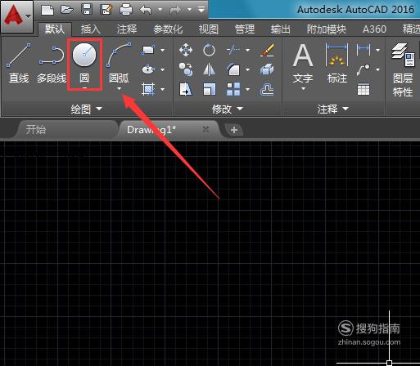
Task: Open the Array tool dropdown arrow
Action: click(248, 89)
